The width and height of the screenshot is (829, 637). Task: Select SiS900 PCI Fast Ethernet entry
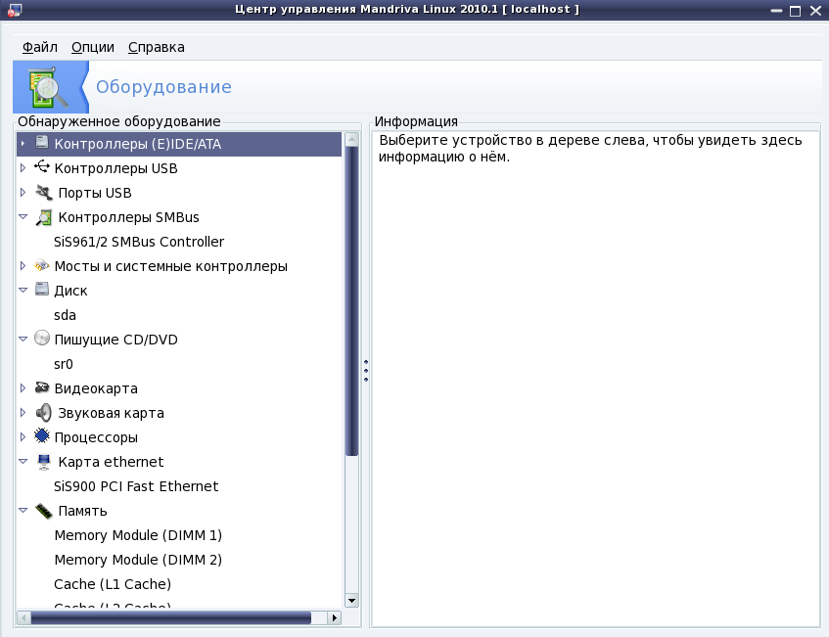click(x=136, y=486)
